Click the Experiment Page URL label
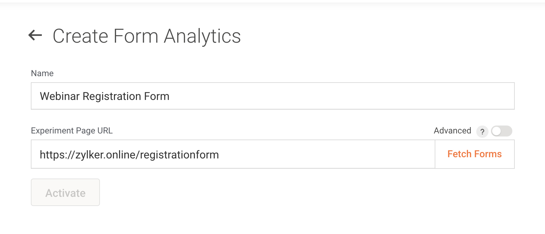Viewport: 545px width, 234px height. (x=72, y=131)
